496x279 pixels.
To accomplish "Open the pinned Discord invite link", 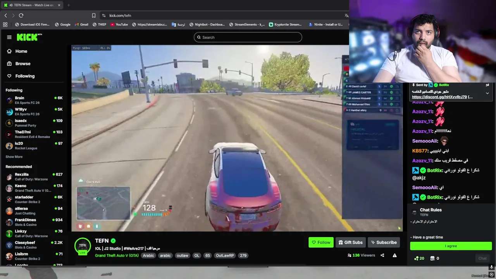I will 439,97.
